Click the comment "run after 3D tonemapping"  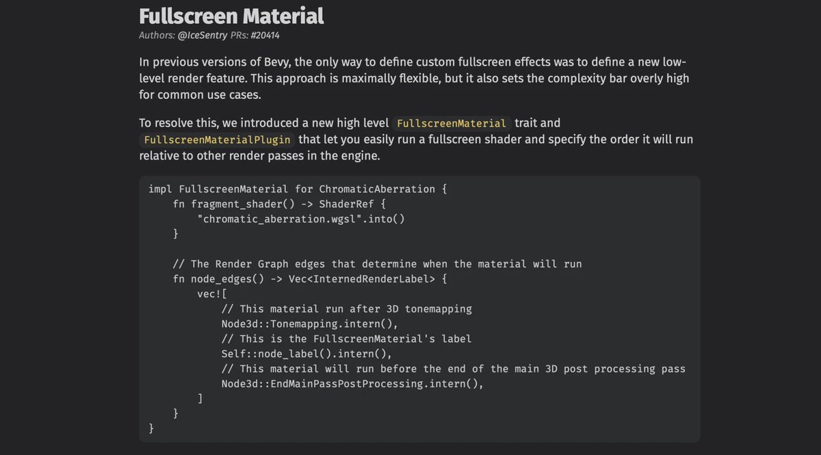[347, 309]
